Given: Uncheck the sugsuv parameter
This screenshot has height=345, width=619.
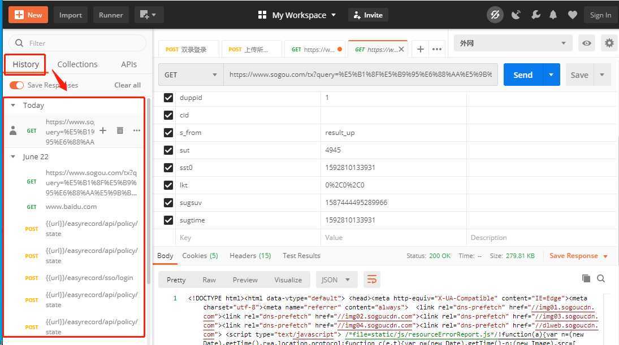Looking at the screenshot, I should [168, 203].
